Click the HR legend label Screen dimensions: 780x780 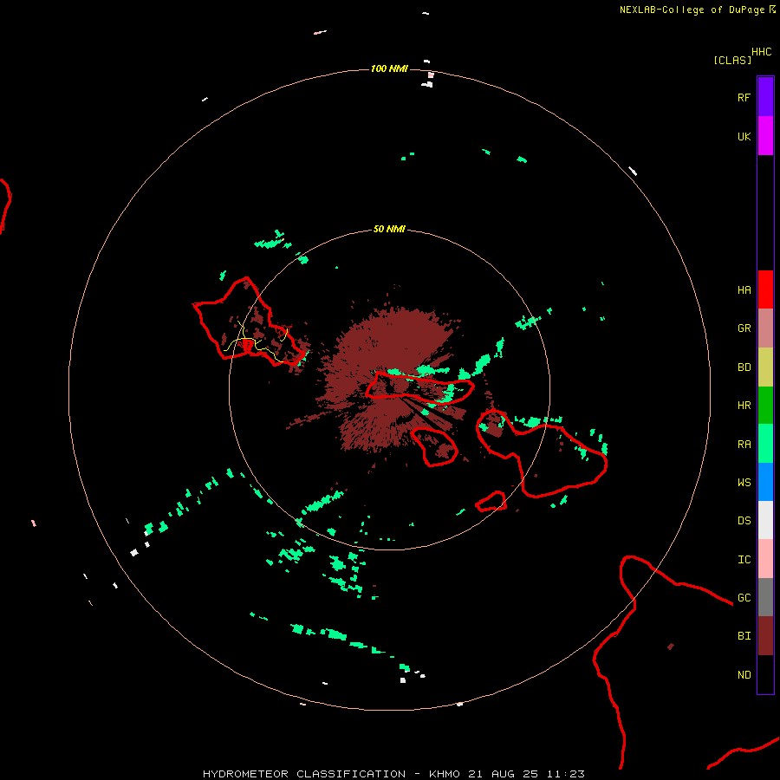coord(744,406)
